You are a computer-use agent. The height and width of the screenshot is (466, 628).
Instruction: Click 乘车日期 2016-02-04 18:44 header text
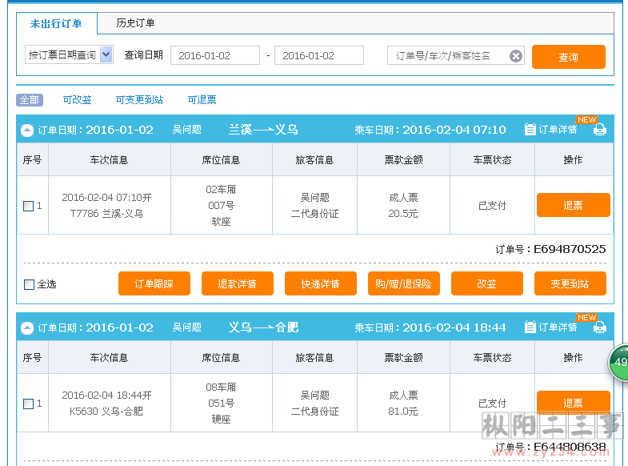pos(430,327)
